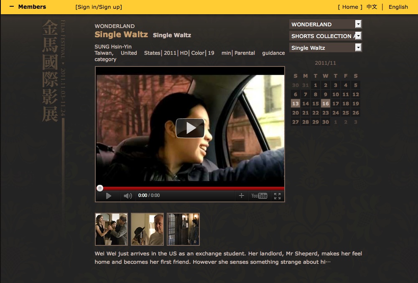
Task: Open thumbnail of the woman by the doorway
Action: tap(183, 229)
